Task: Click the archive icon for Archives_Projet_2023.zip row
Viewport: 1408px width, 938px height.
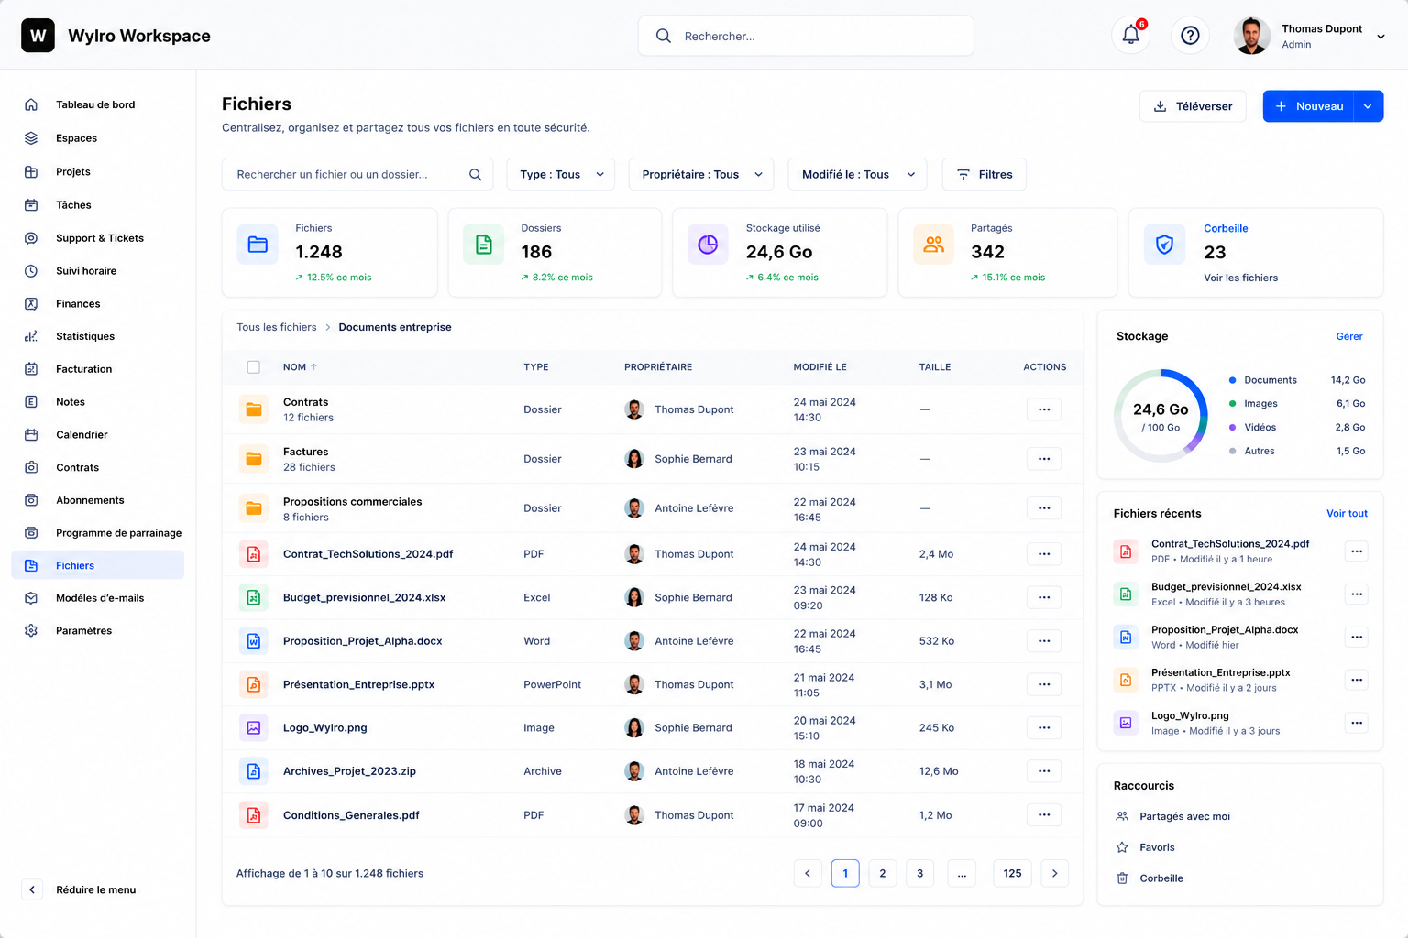Action: tap(254, 771)
